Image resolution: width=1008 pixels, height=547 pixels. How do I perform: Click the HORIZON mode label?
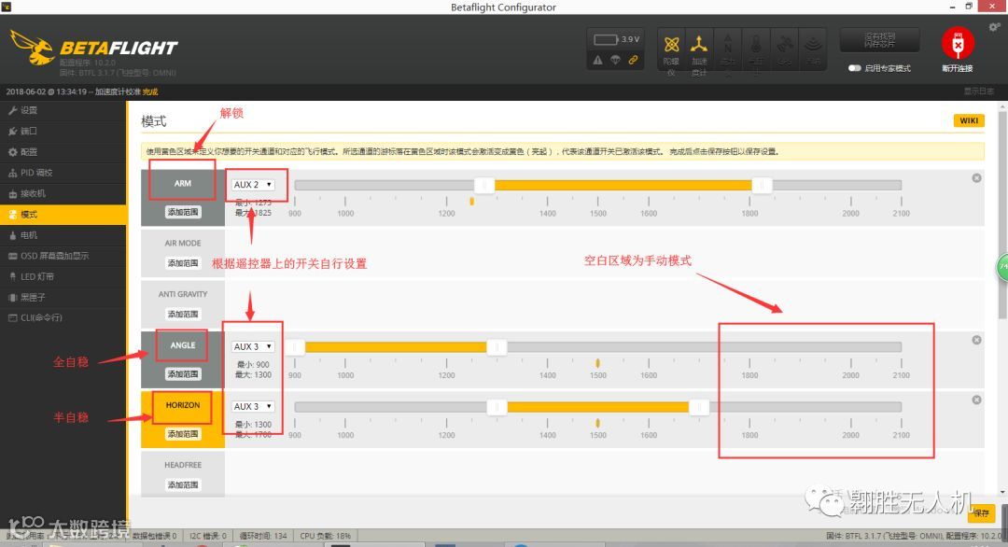pyautogui.click(x=183, y=405)
